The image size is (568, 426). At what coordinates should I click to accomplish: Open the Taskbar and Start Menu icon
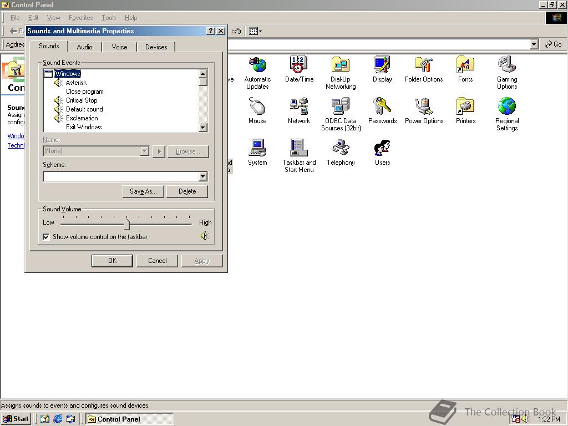tap(299, 156)
